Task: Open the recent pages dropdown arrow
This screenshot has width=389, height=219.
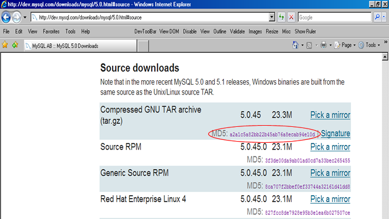Action: 25,18
